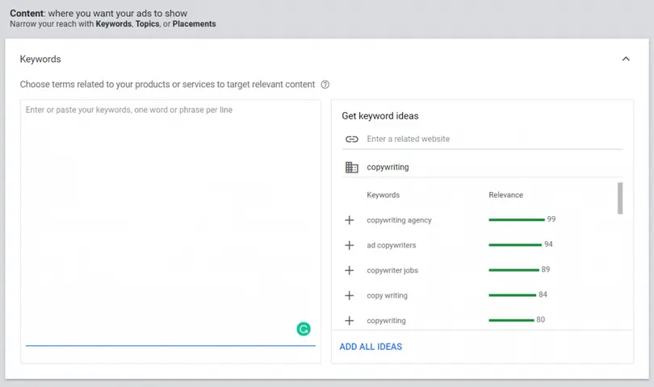Collapse the Keywords section chevron

pos(626,59)
